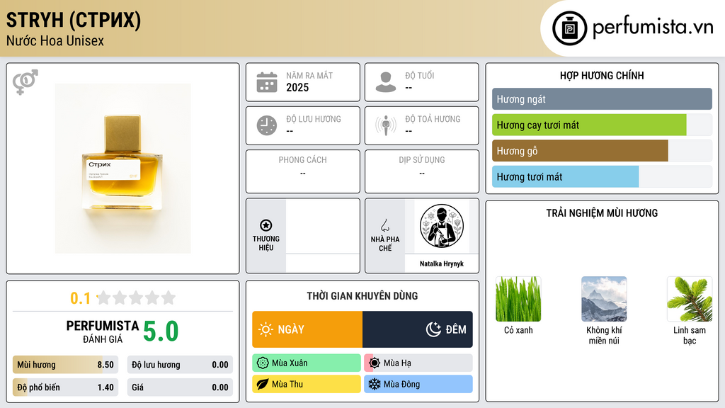The width and height of the screenshot is (725, 408).
Task: Click the PERFUMISTA đánh giá label
Action: pos(102,331)
